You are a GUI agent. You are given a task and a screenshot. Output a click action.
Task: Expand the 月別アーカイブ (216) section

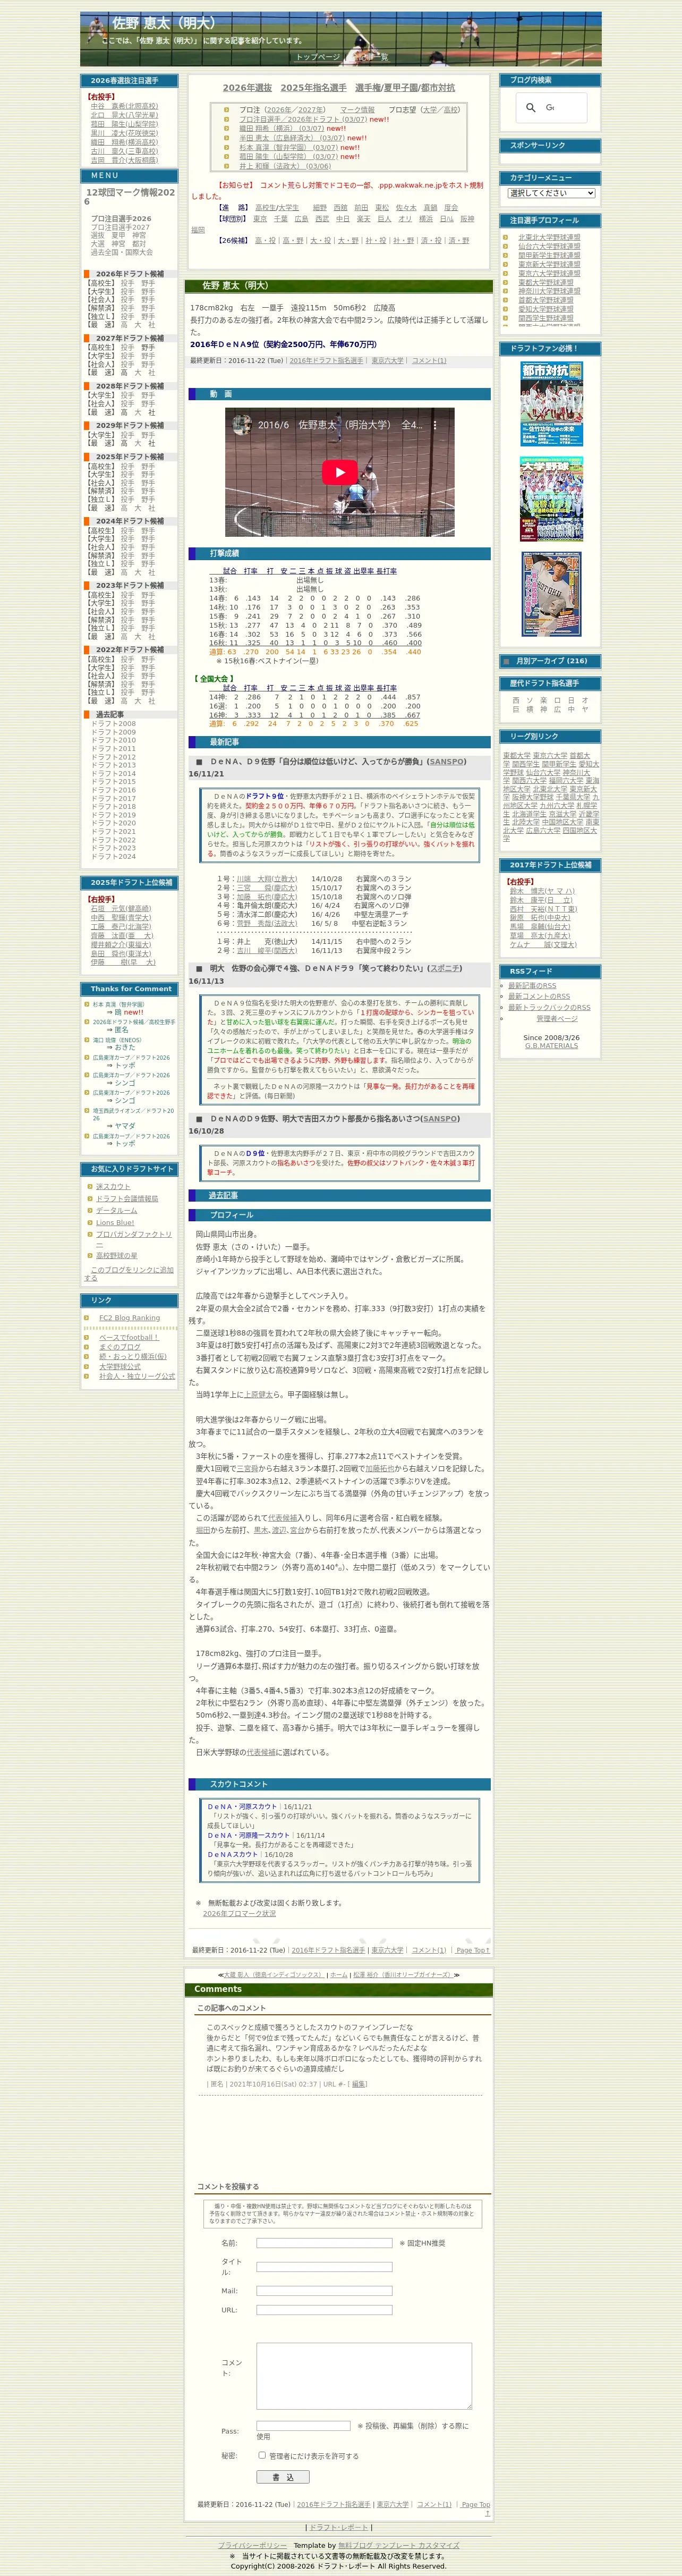click(x=551, y=661)
